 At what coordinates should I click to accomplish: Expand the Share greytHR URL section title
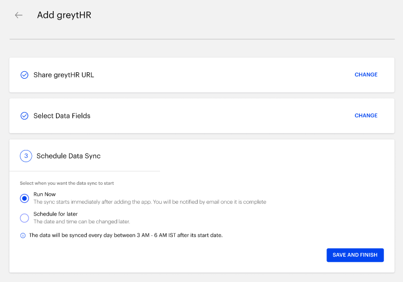64,75
